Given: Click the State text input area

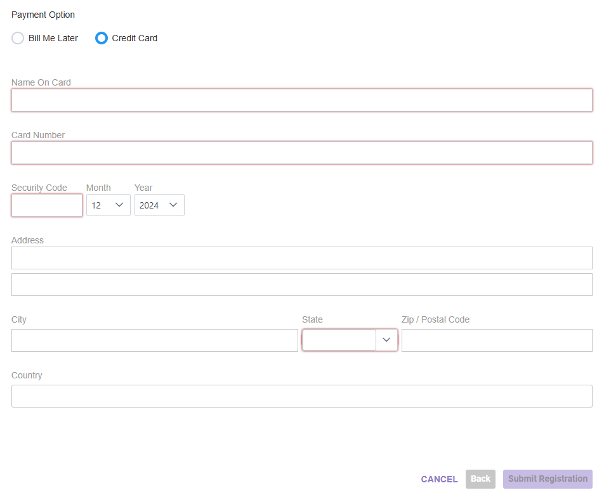Looking at the screenshot, I should pos(339,340).
